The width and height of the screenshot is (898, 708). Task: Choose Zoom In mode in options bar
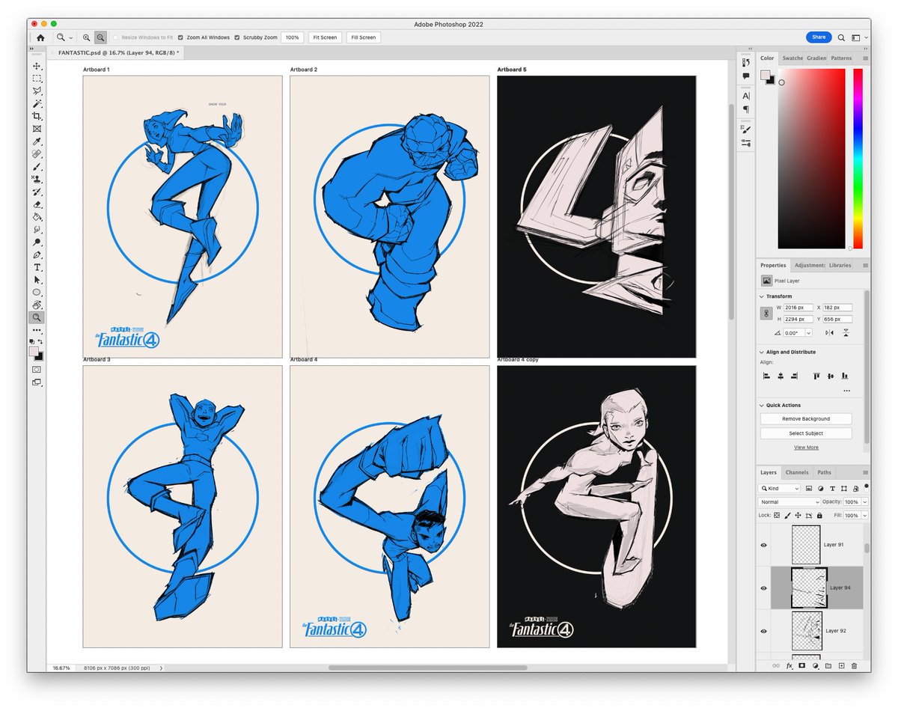(87, 37)
